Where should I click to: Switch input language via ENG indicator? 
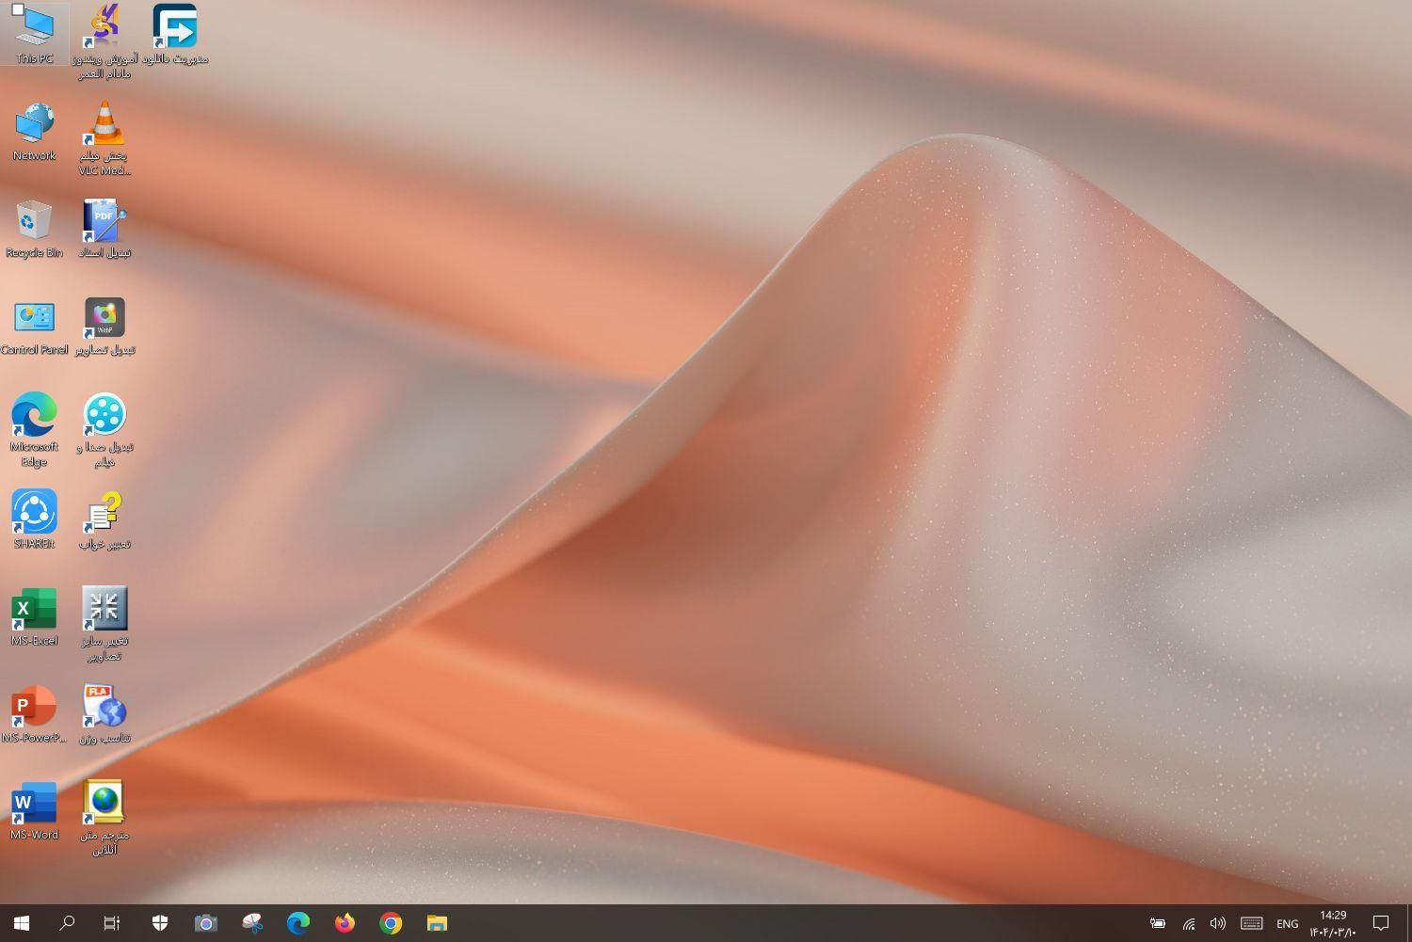pyautogui.click(x=1287, y=924)
